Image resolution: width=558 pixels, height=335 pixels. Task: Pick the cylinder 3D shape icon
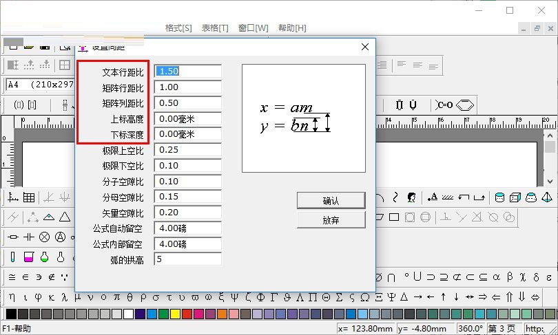tap(499, 197)
